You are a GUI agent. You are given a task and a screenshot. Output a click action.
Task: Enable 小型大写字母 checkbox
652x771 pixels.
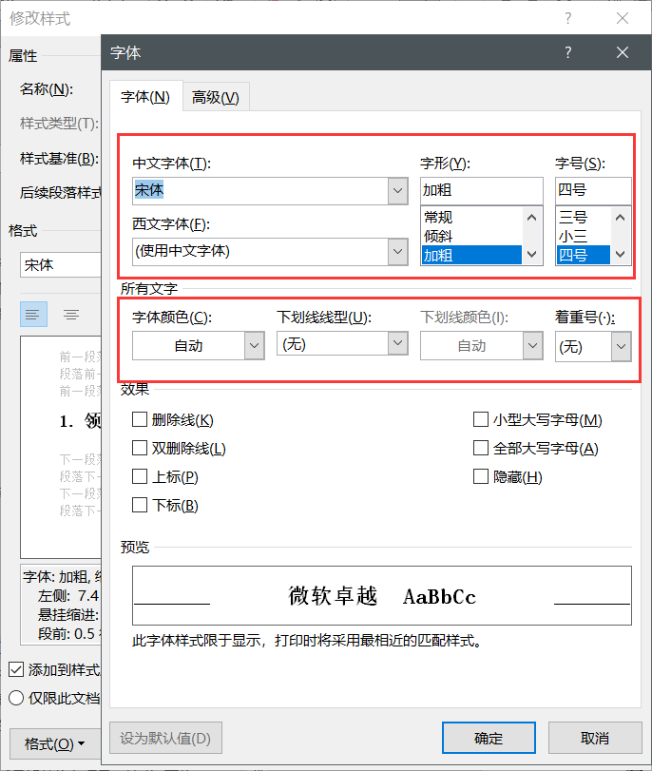pyautogui.click(x=481, y=420)
